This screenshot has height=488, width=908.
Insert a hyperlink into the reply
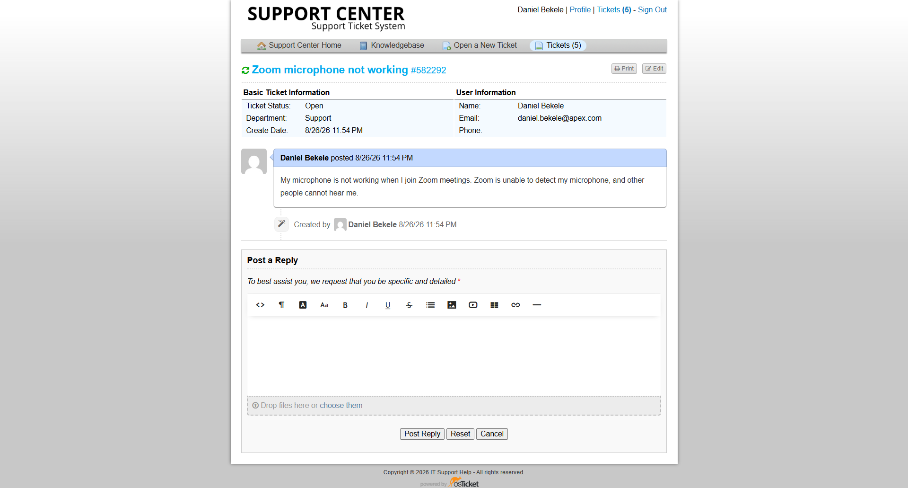pyautogui.click(x=515, y=305)
